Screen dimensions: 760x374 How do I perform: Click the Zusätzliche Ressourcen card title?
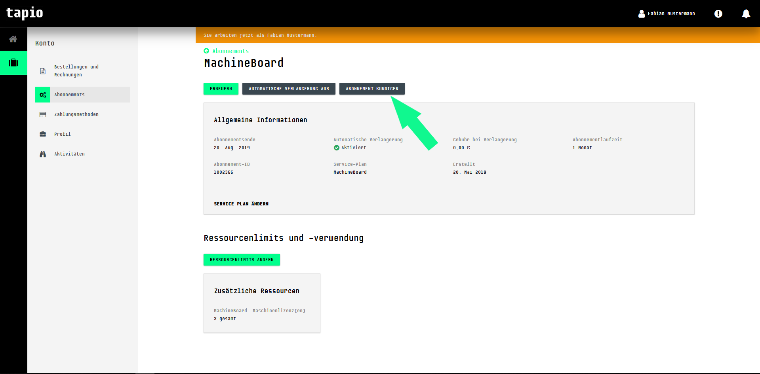(257, 291)
